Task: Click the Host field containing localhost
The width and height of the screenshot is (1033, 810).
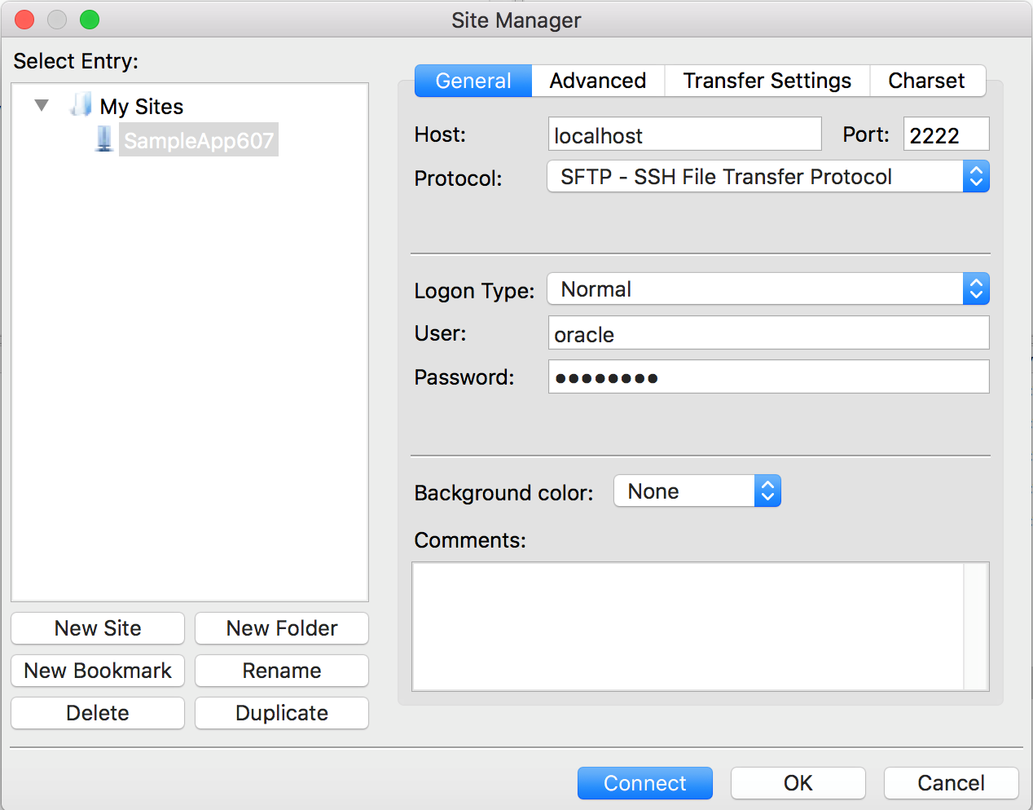Action: pos(684,134)
